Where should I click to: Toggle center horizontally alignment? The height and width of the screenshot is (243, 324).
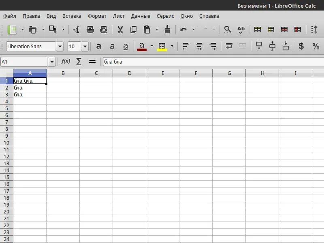(199, 46)
